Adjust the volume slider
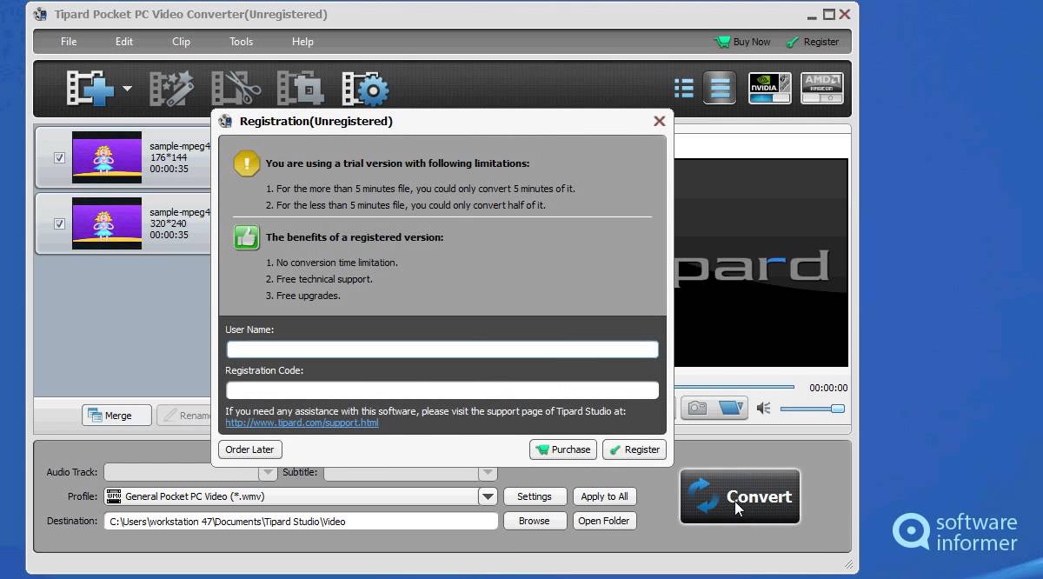 pyautogui.click(x=812, y=409)
